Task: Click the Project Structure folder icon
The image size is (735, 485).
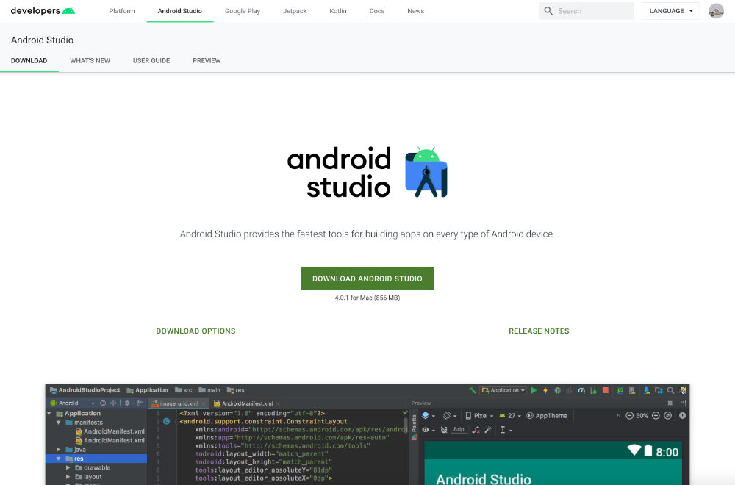Action: (659, 390)
